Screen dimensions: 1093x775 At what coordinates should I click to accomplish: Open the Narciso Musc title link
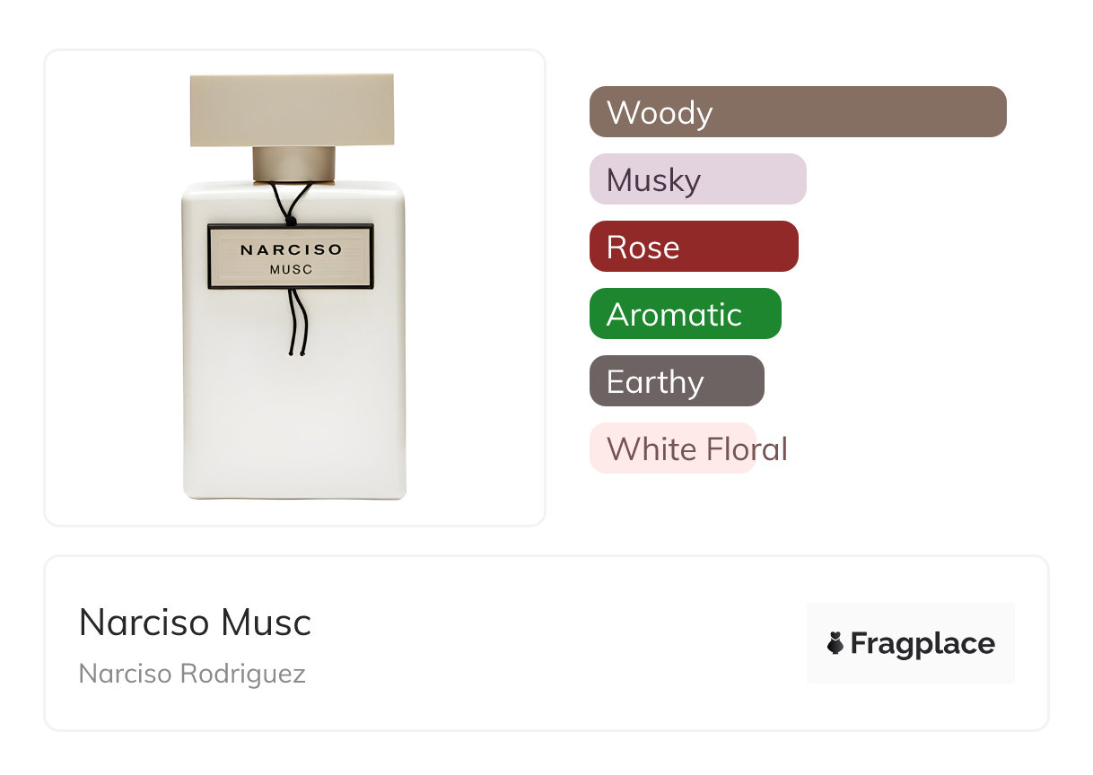(x=195, y=623)
